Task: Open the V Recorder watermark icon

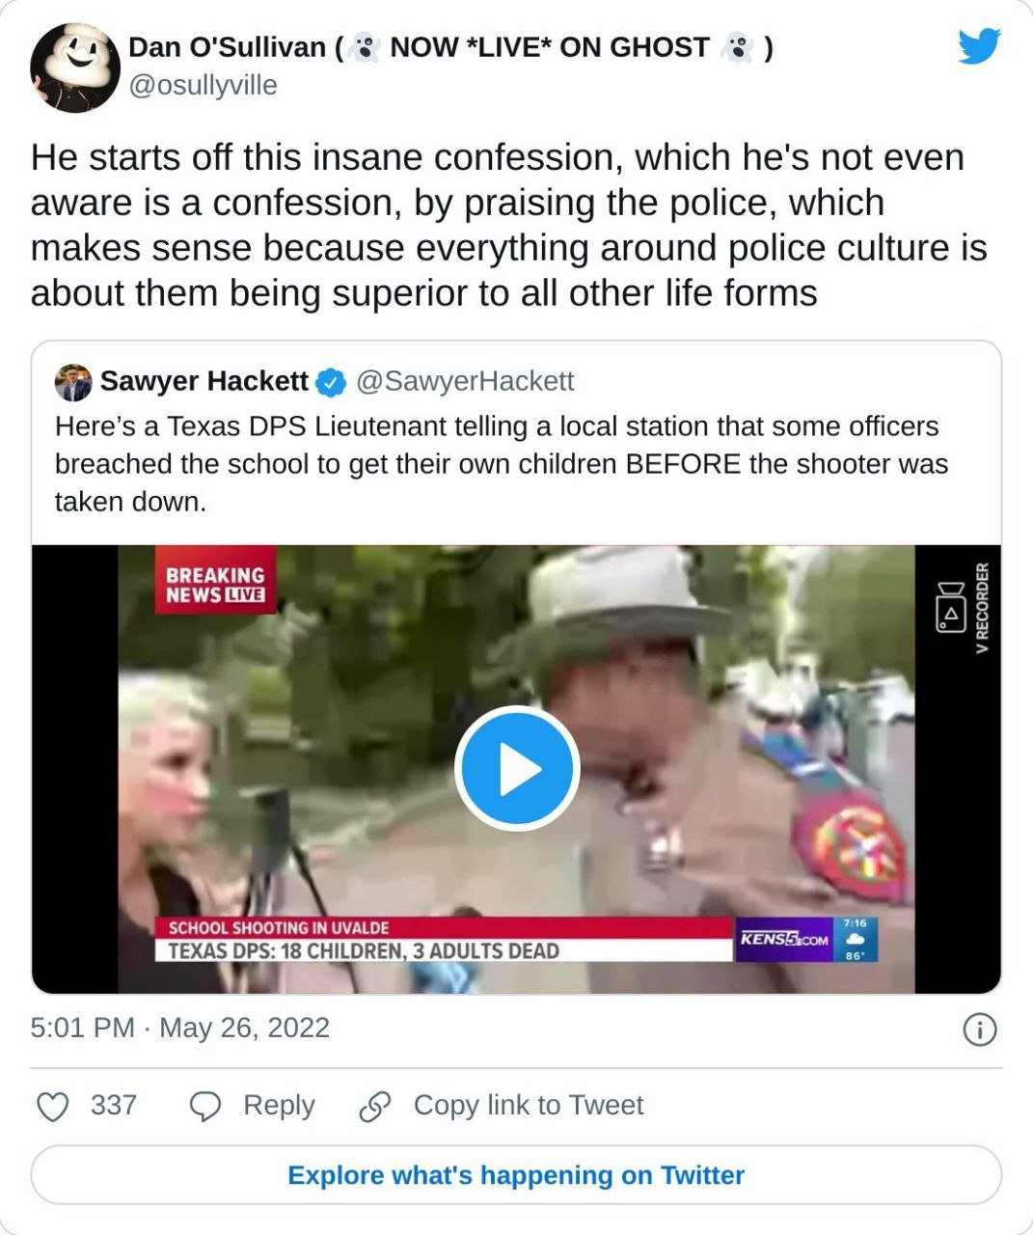Action: (x=951, y=608)
